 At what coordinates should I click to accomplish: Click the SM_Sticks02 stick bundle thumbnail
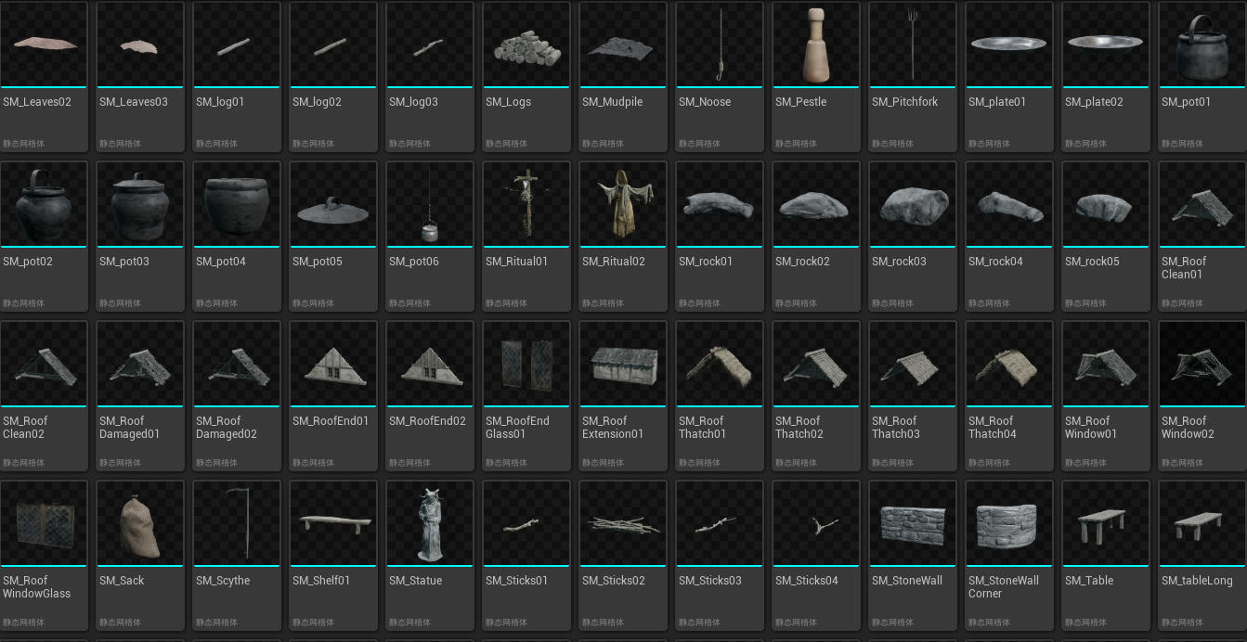tap(624, 523)
